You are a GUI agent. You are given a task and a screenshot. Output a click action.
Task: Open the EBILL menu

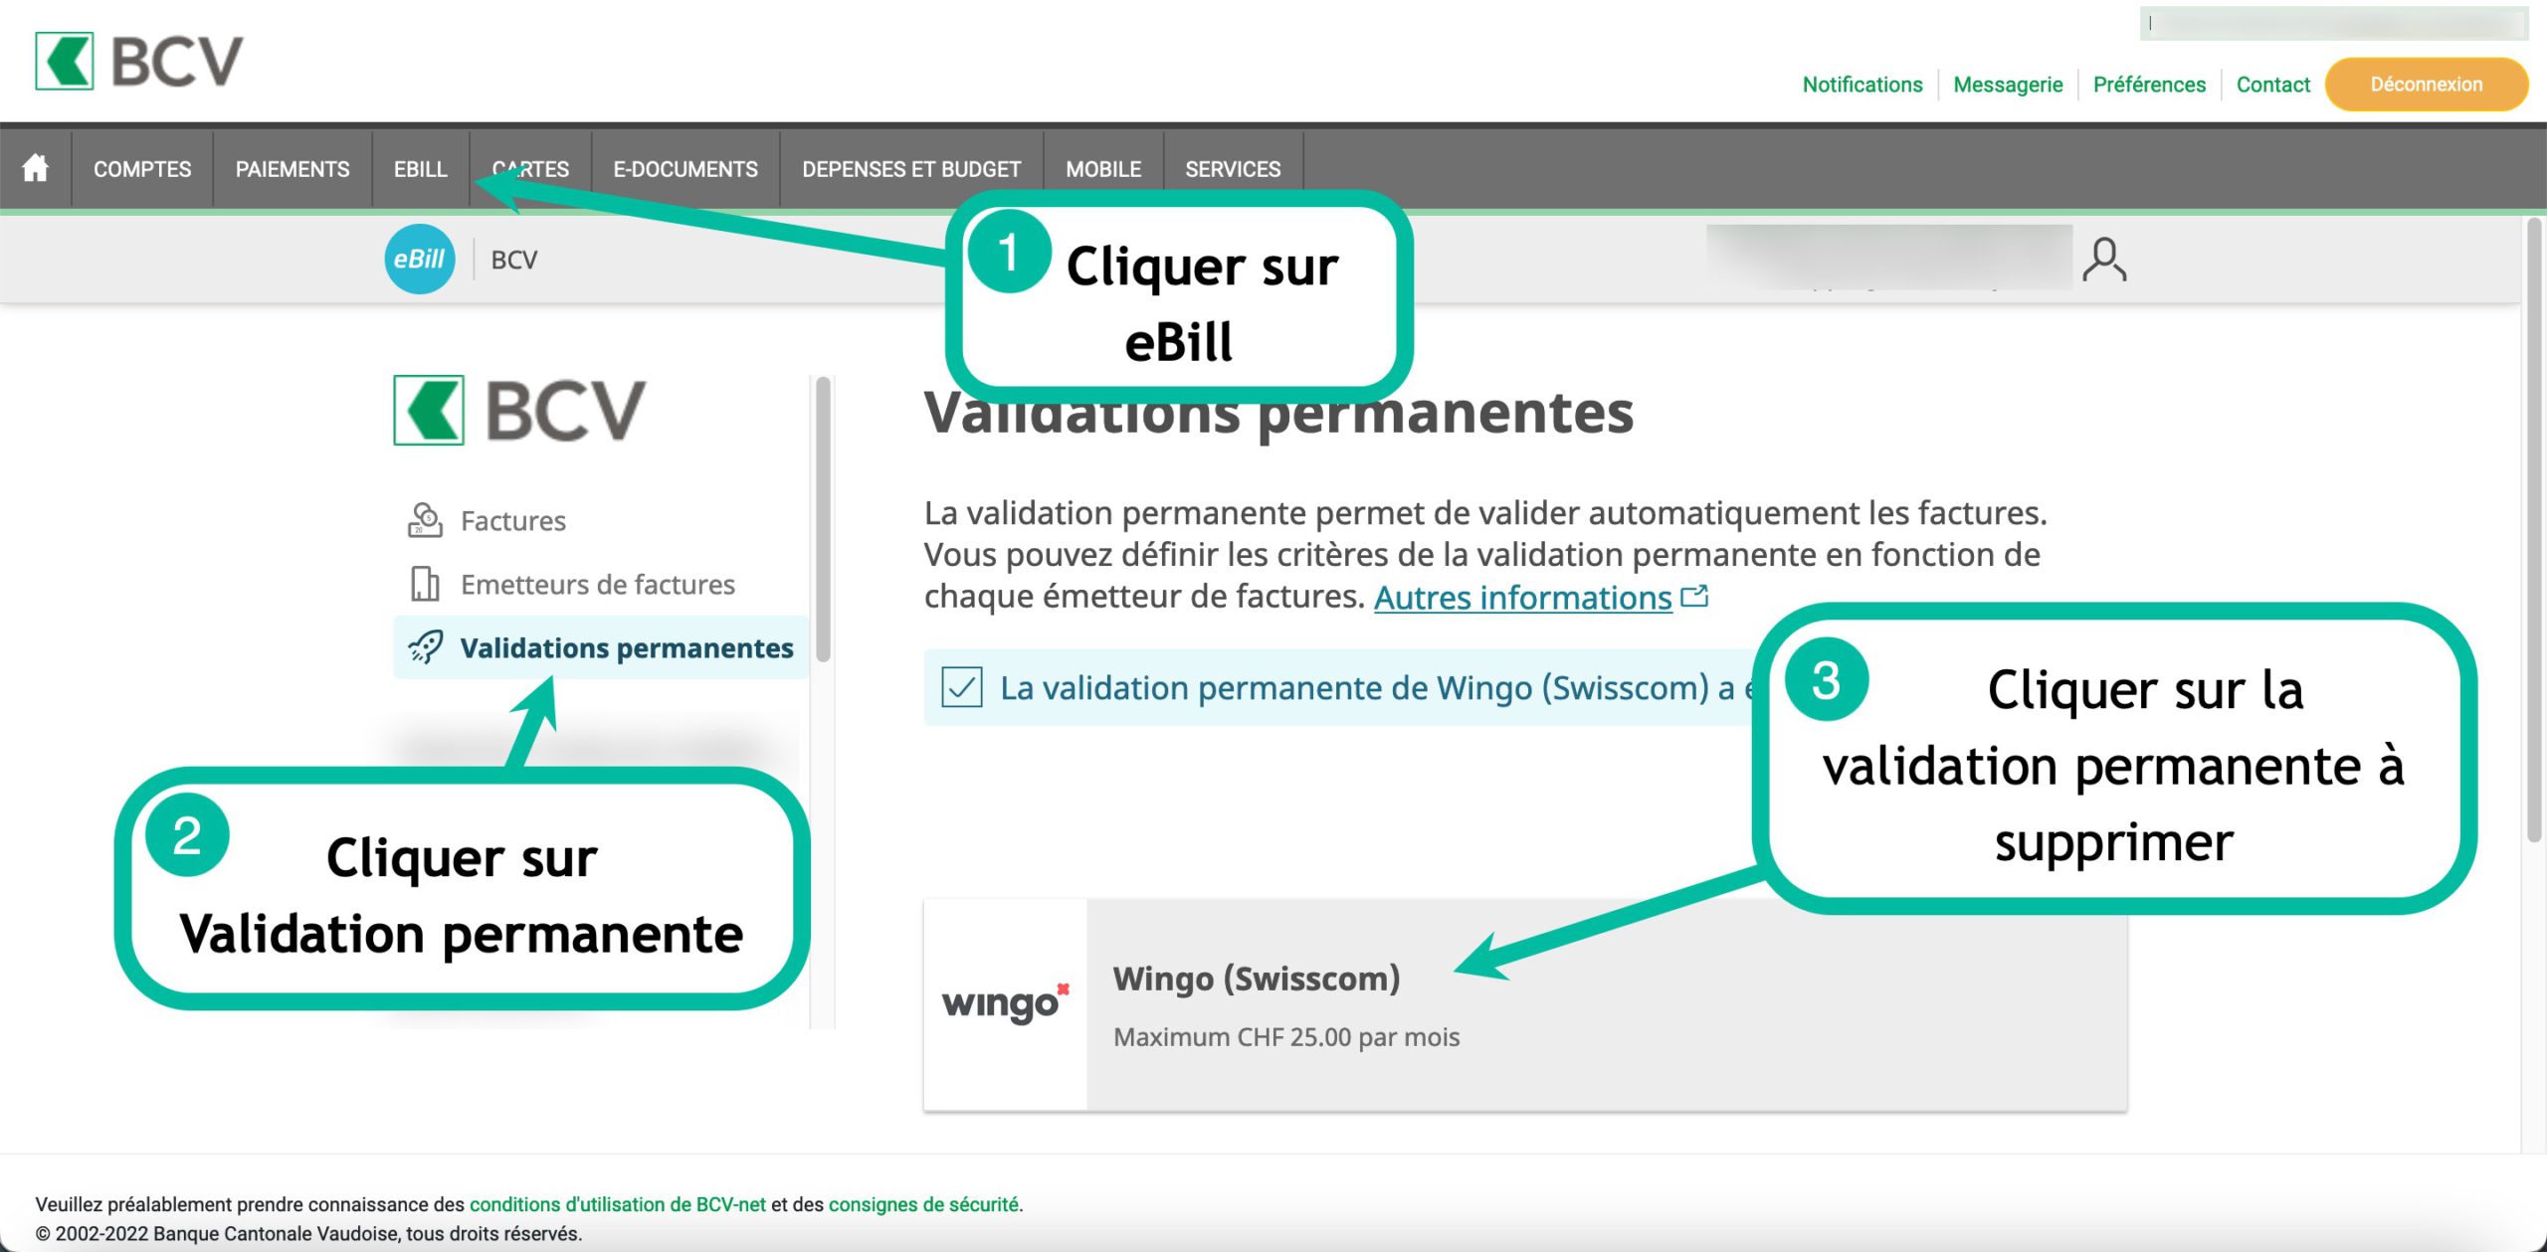(x=420, y=169)
